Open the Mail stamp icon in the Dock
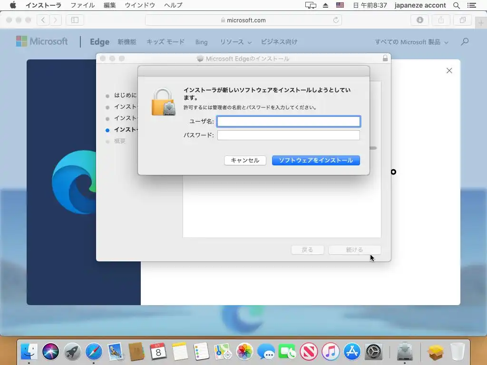 (x=116, y=352)
